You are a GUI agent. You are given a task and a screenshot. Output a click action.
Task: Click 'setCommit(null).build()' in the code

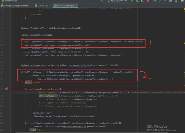click(x=106, y=65)
